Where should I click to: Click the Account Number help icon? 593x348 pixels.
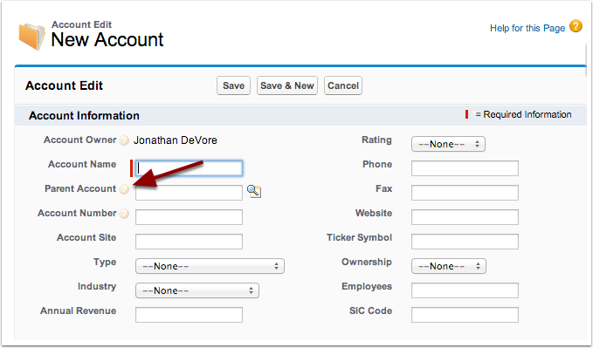click(x=124, y=214)
